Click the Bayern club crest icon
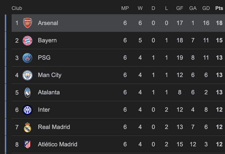Viewport: 225px width, 154px height. (x=27, y=40)
